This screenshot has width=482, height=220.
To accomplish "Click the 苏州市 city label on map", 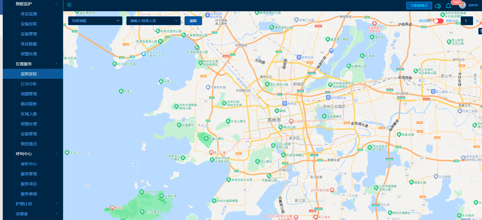I will pos(274,120).
